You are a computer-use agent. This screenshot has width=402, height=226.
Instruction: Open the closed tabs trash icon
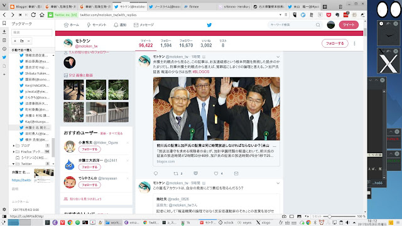340,7
